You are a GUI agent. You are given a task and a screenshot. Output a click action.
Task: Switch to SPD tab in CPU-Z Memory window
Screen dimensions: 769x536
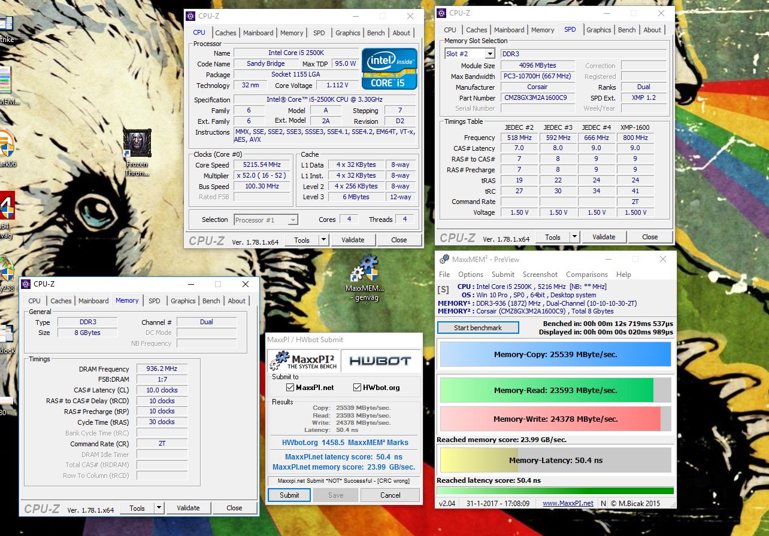click(155, 301)
